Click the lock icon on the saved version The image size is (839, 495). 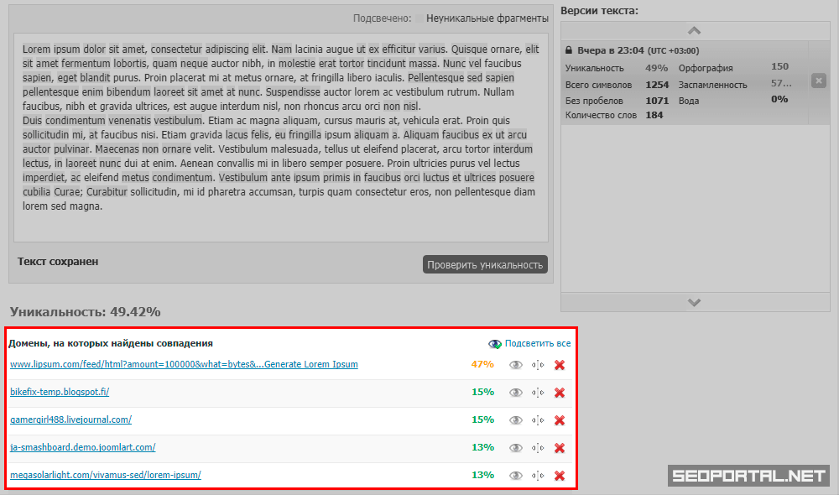[x=569, y=50]
